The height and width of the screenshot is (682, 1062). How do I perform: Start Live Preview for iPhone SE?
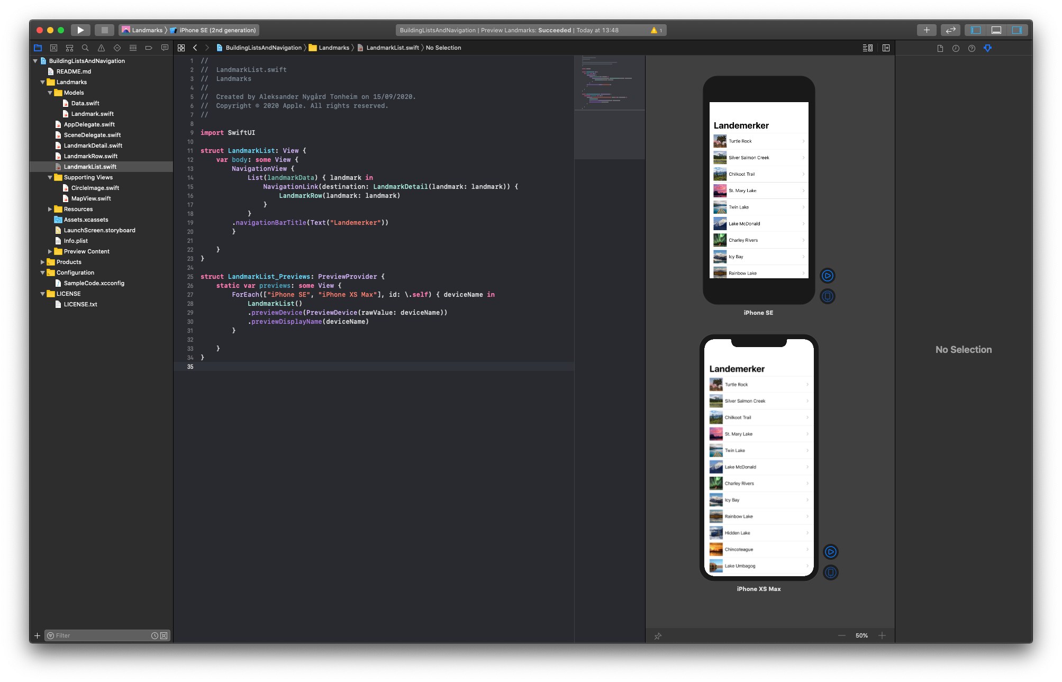828,275
